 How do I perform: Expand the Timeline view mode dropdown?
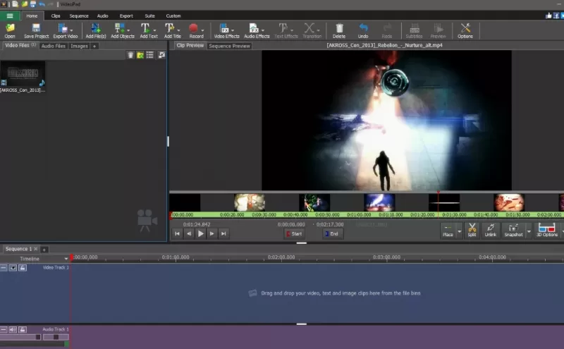(66, 259)
